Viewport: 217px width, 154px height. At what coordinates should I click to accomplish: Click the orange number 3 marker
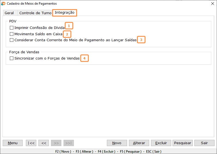click(141, 40)
